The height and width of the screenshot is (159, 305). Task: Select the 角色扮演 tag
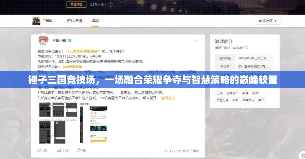(223, 100)
